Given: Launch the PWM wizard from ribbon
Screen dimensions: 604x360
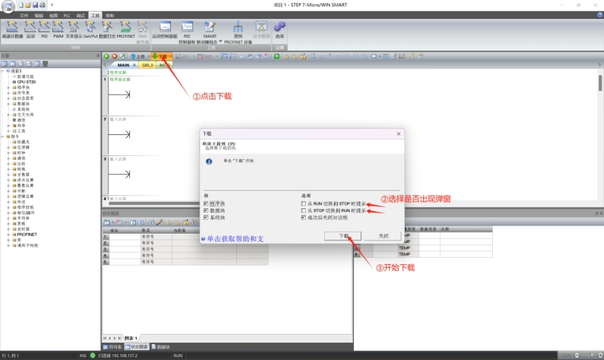Looking at the screenshot, I should pyautogui.click(x=58, y=28).
